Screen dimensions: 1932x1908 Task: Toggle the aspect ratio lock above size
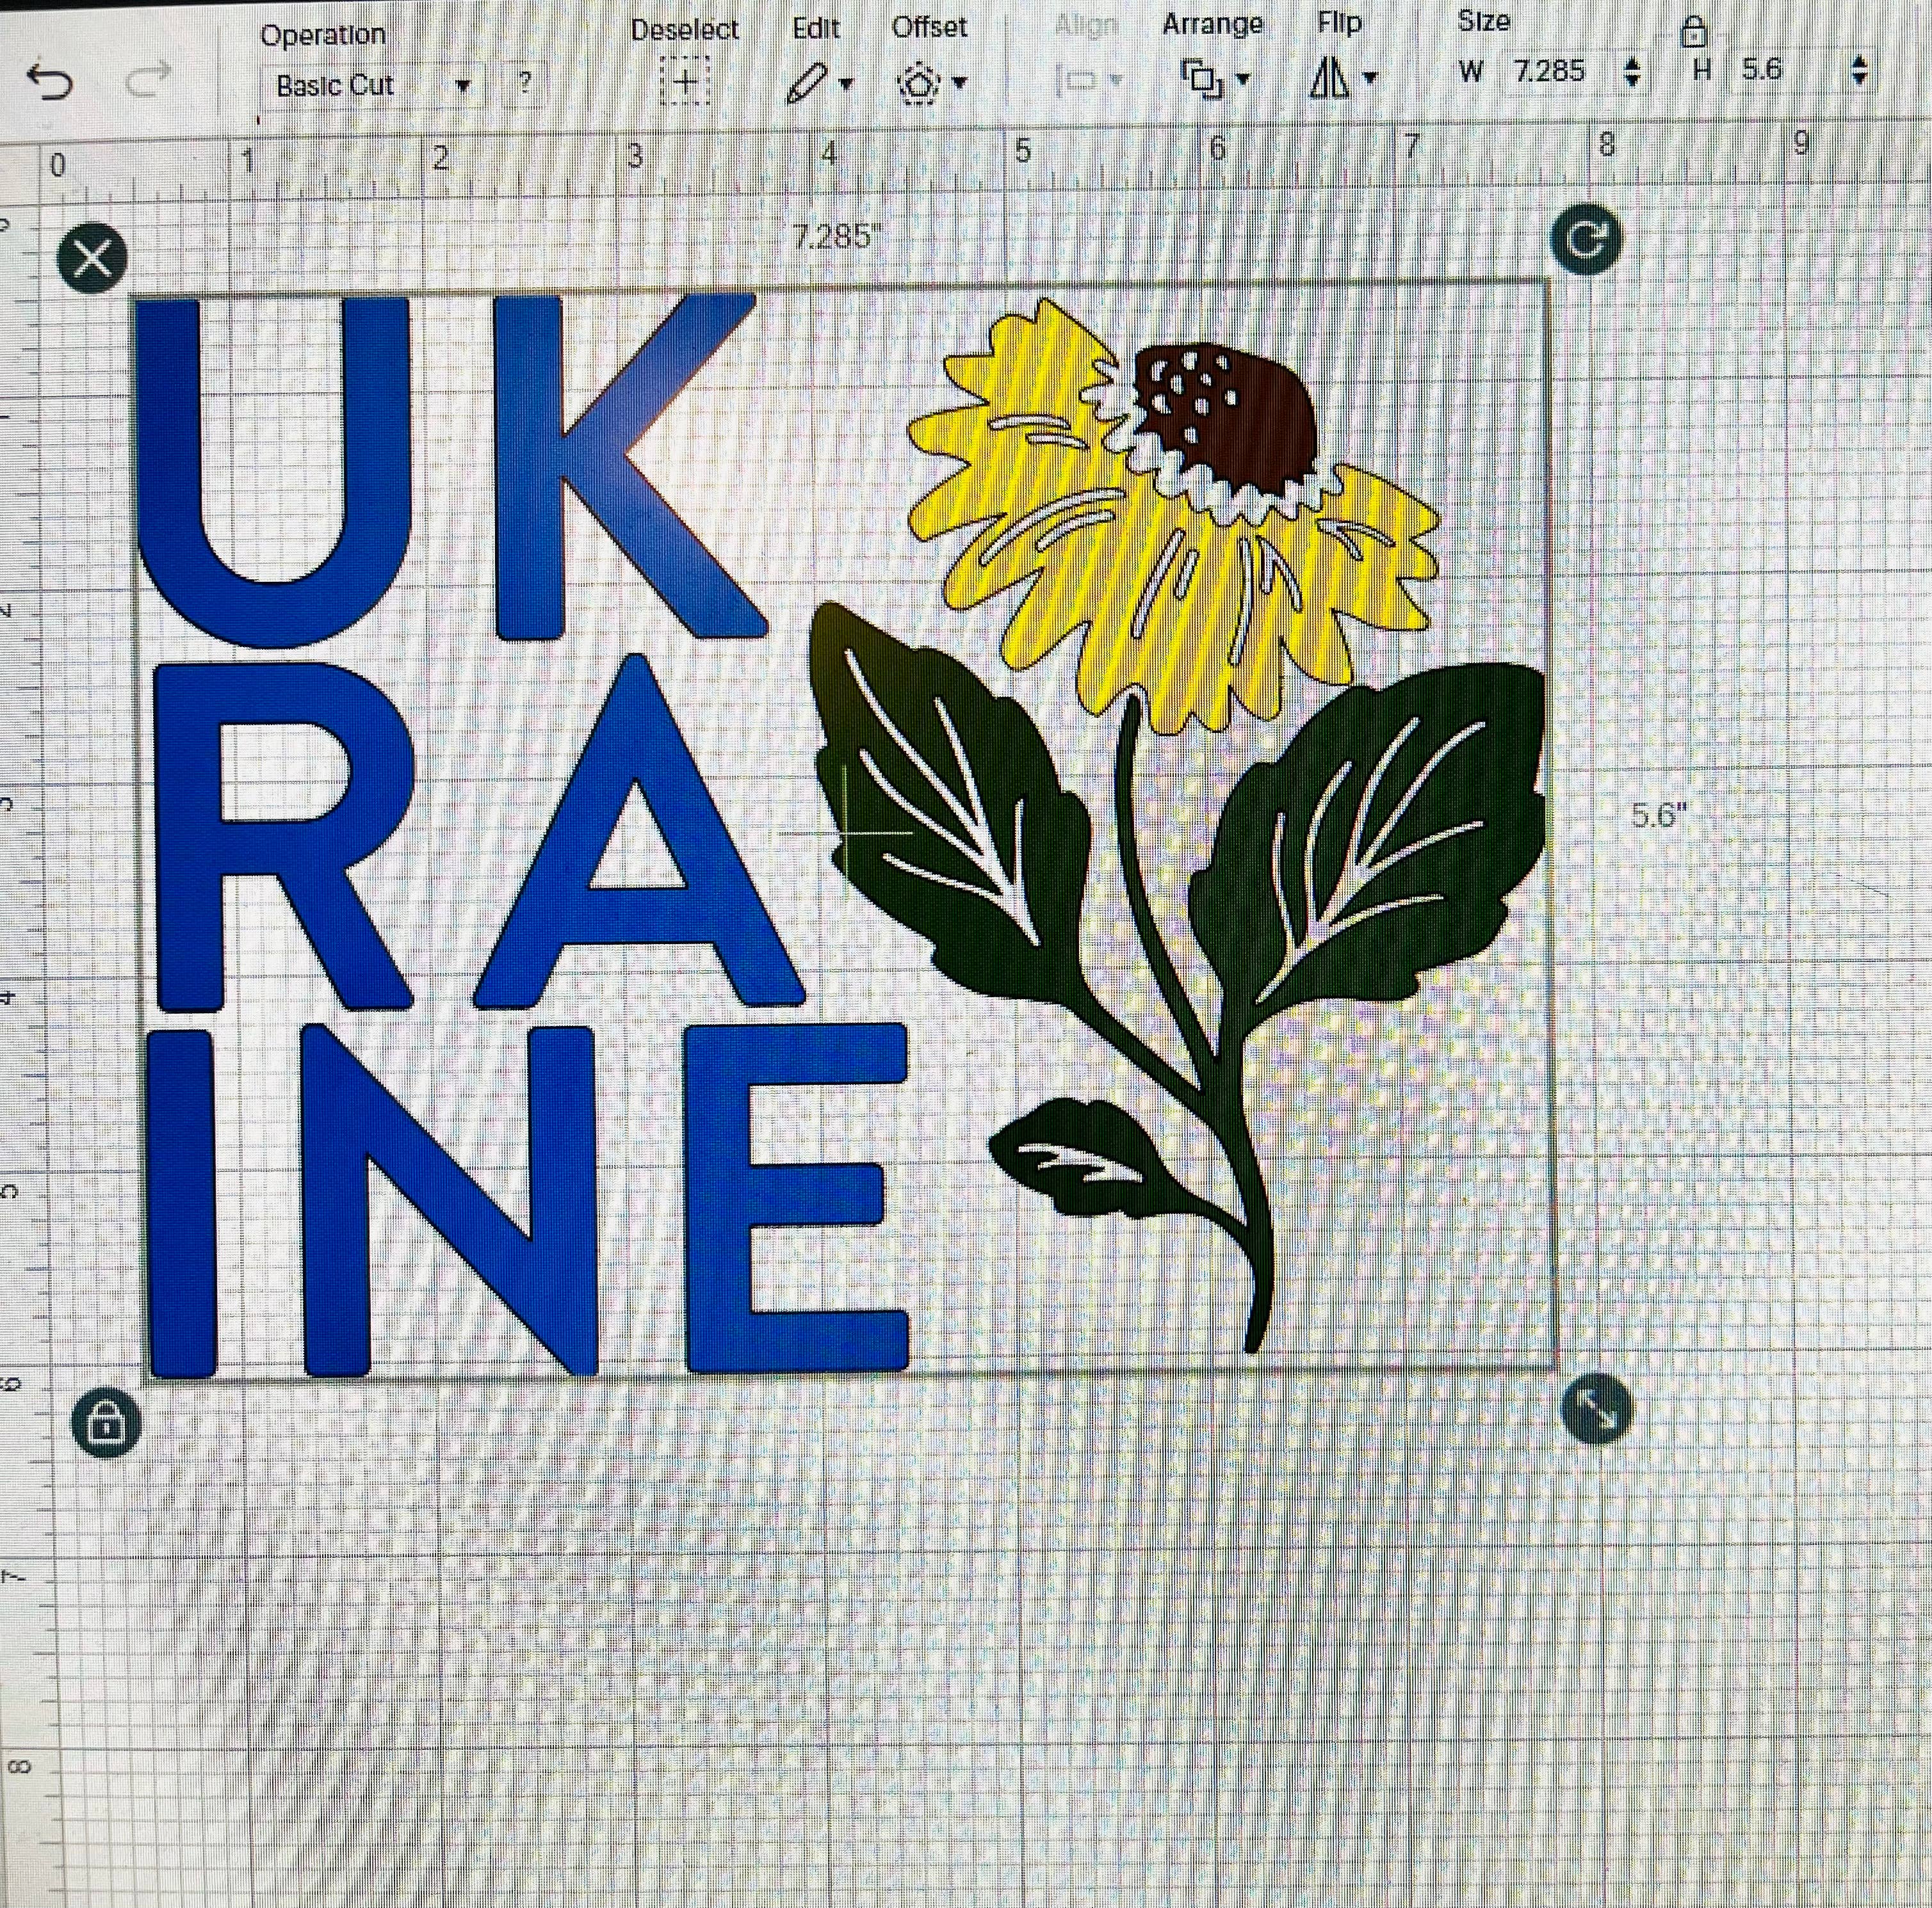click(x=1693, y=31)
